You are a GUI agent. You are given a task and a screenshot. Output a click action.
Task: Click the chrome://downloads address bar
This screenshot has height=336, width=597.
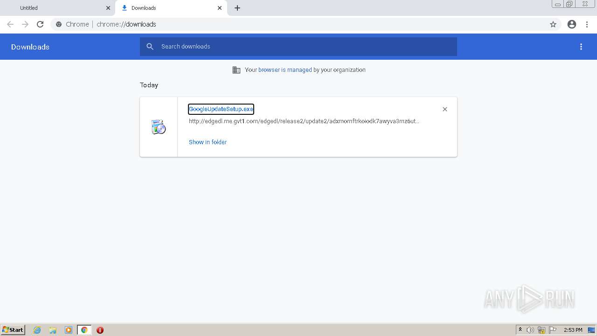[x=298, y=24]
